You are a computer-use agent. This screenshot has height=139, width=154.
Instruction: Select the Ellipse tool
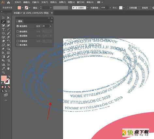tap(3, 33)
